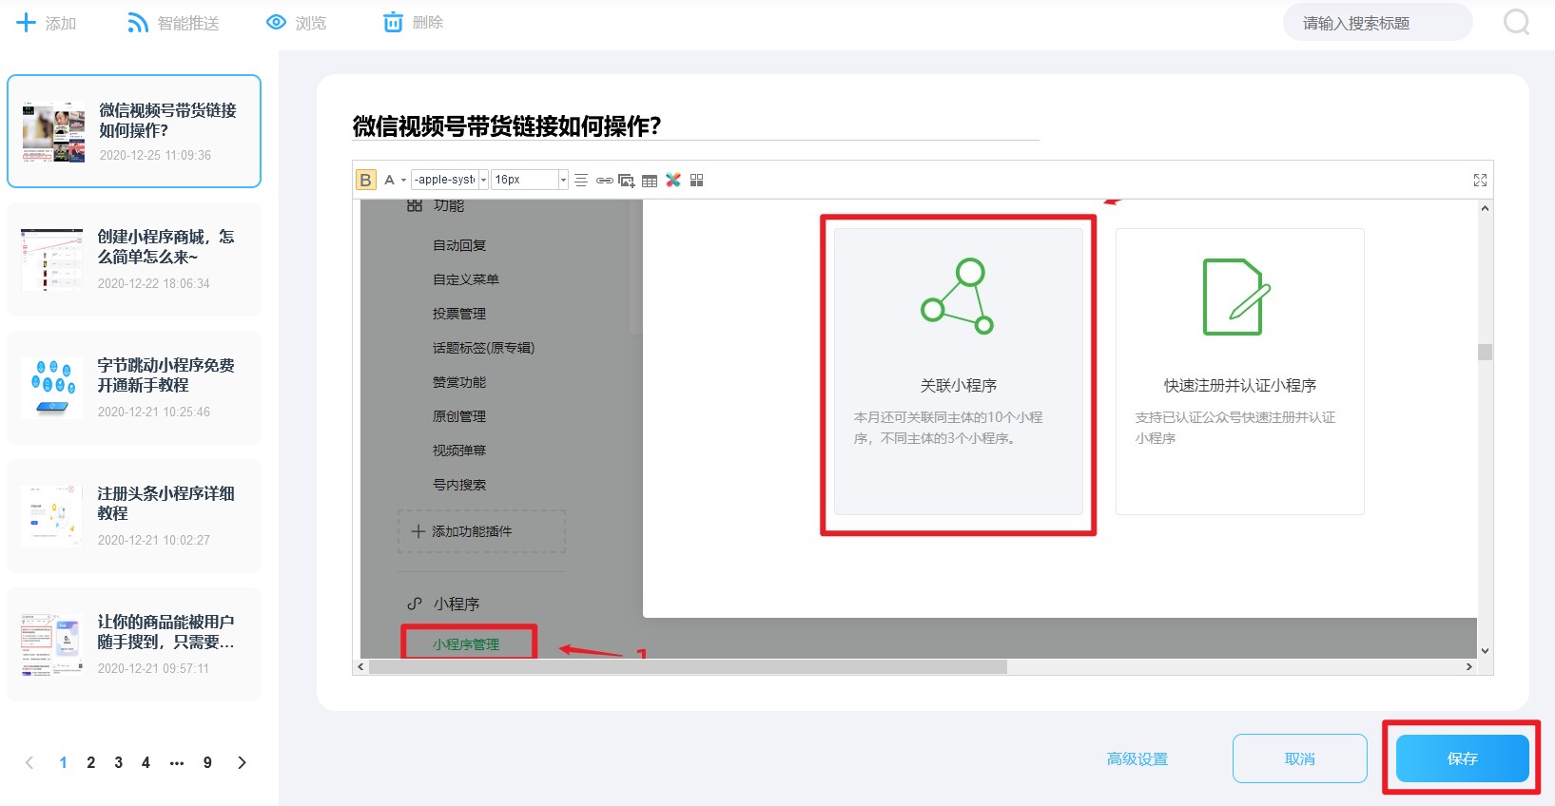The height and width of the screenshot is (806, 1555).
Task: Click editor vertical scrollbar up arrow
Action: [x=1485, y=208]
